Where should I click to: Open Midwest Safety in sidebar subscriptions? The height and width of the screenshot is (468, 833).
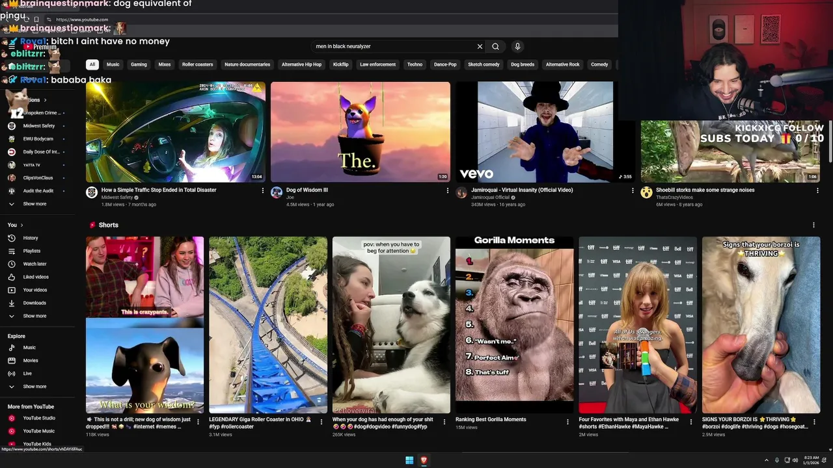click(x=39, y=125)
